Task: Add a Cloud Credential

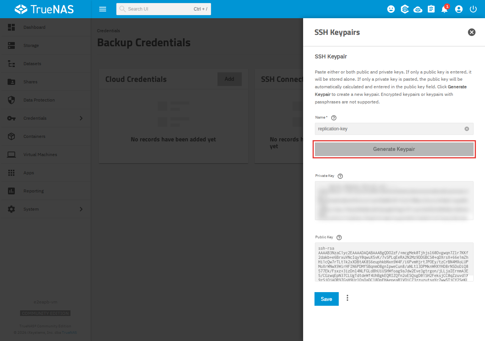Action: pyautogui.click(x=230, y=79)
